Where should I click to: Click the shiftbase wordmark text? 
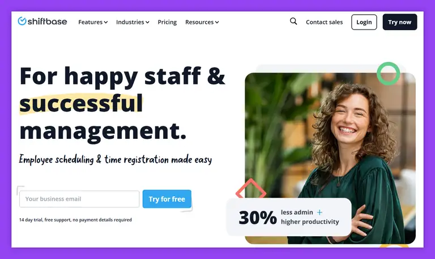(x=48, y=22)
